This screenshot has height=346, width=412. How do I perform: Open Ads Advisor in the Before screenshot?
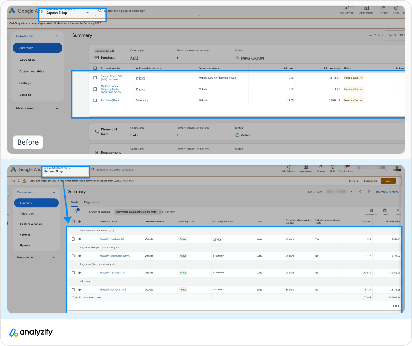(347, 10)
